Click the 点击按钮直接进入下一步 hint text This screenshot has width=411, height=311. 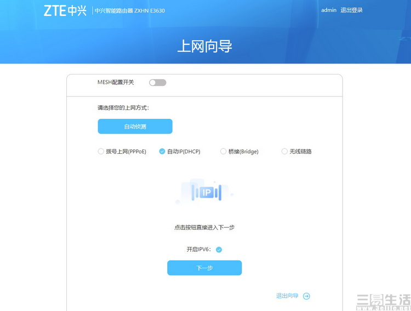pos(204,227)
